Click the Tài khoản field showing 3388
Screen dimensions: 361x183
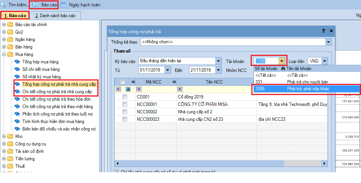(x=267, y=61)
